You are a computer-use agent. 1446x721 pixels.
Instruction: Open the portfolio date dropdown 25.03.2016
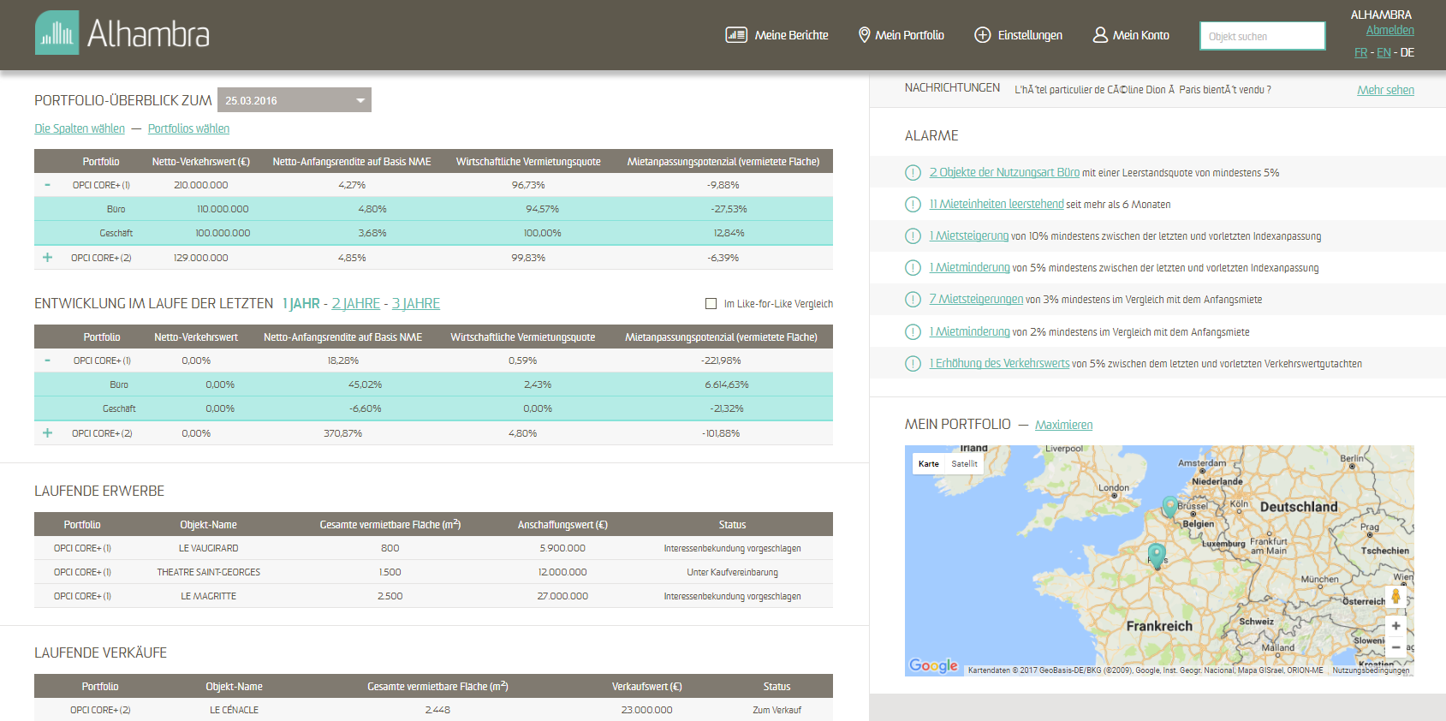[294, 100]
